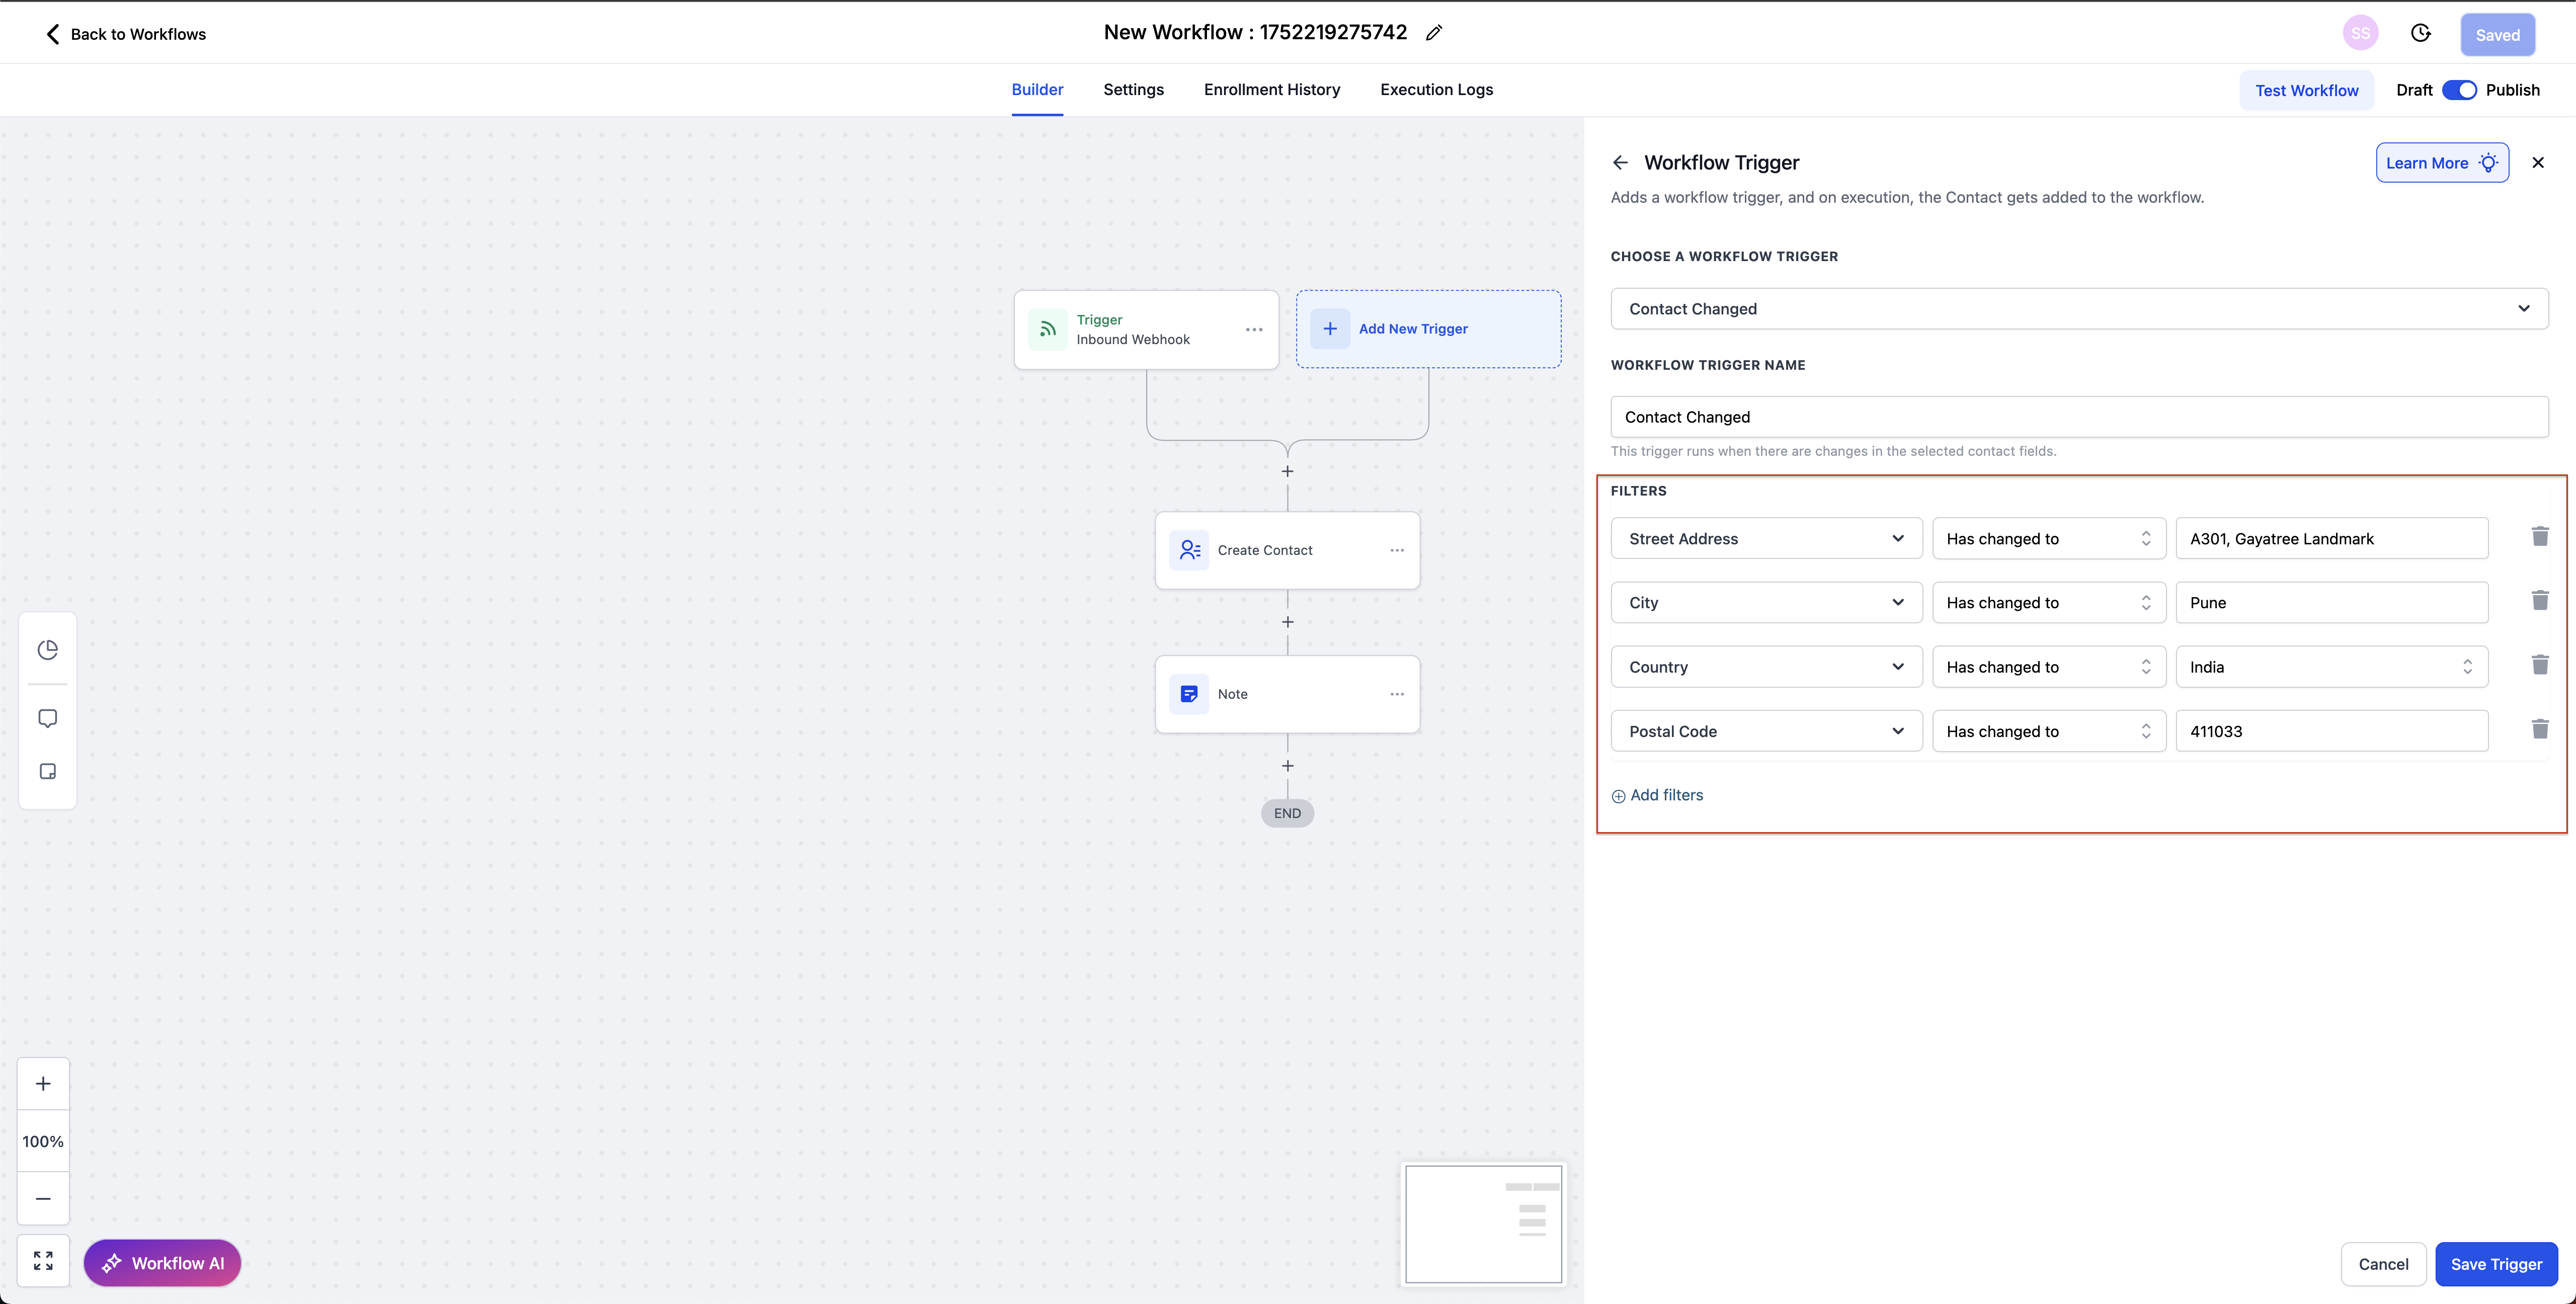The height and width of the screenshot is (1304, 2576).
Task: Open the Execution Logs tab
Action: pos(1436,90)
